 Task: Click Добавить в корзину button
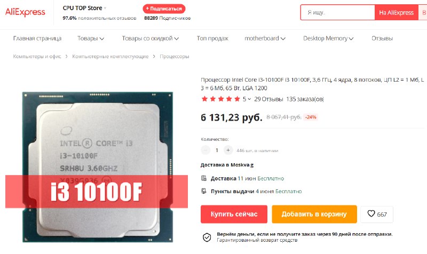[x=314, y=215]
